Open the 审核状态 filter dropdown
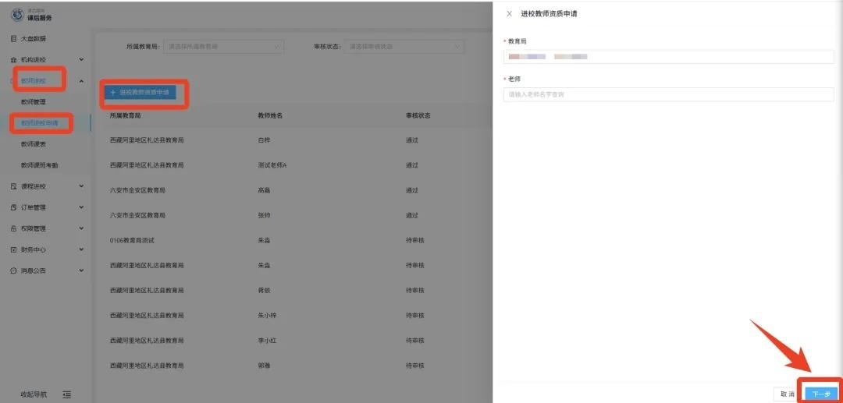Screen dimensions: 843x403 point(404,47)
